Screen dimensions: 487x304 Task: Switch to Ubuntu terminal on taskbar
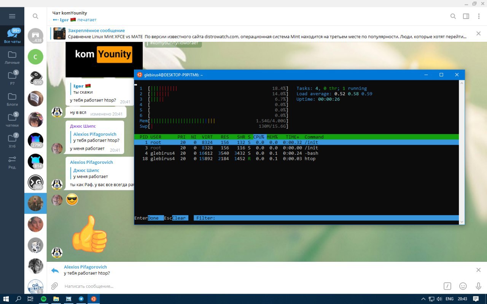coord(94,299)
